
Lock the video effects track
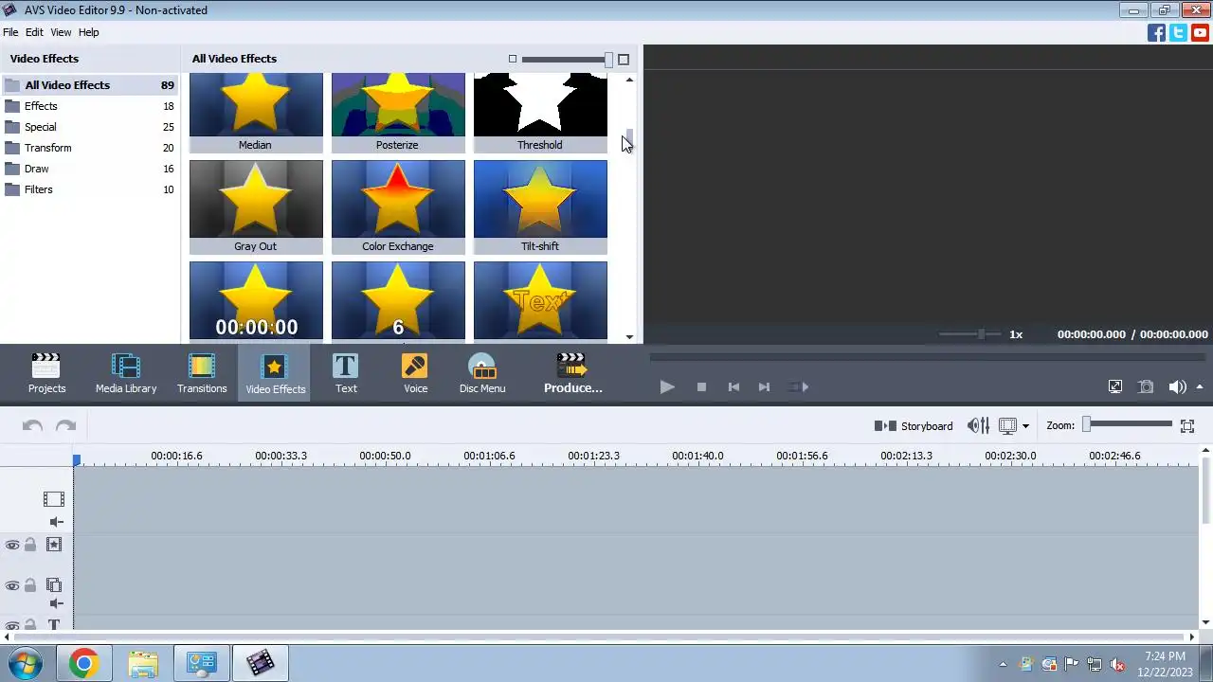[x=30, y=545]
